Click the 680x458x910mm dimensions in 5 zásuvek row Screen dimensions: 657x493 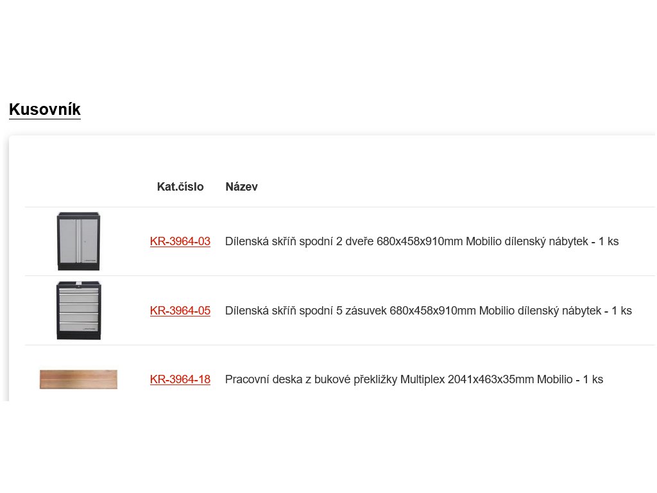point(433,311)
